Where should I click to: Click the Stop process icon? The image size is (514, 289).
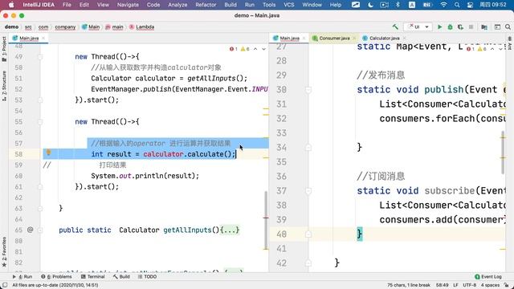tap(471, 26)
